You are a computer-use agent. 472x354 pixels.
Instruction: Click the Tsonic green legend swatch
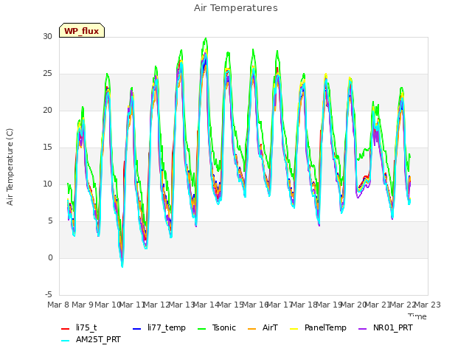201,329
